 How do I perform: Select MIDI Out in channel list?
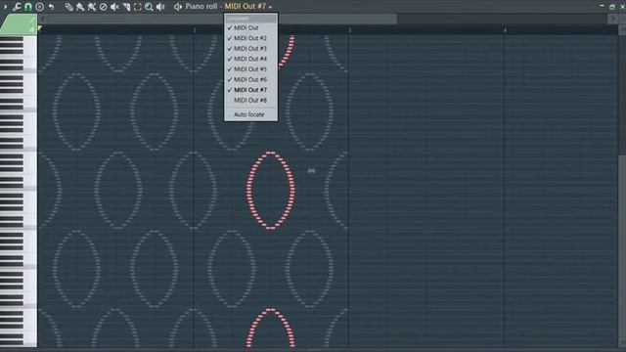pyautogui.click(x=250, y=28)
